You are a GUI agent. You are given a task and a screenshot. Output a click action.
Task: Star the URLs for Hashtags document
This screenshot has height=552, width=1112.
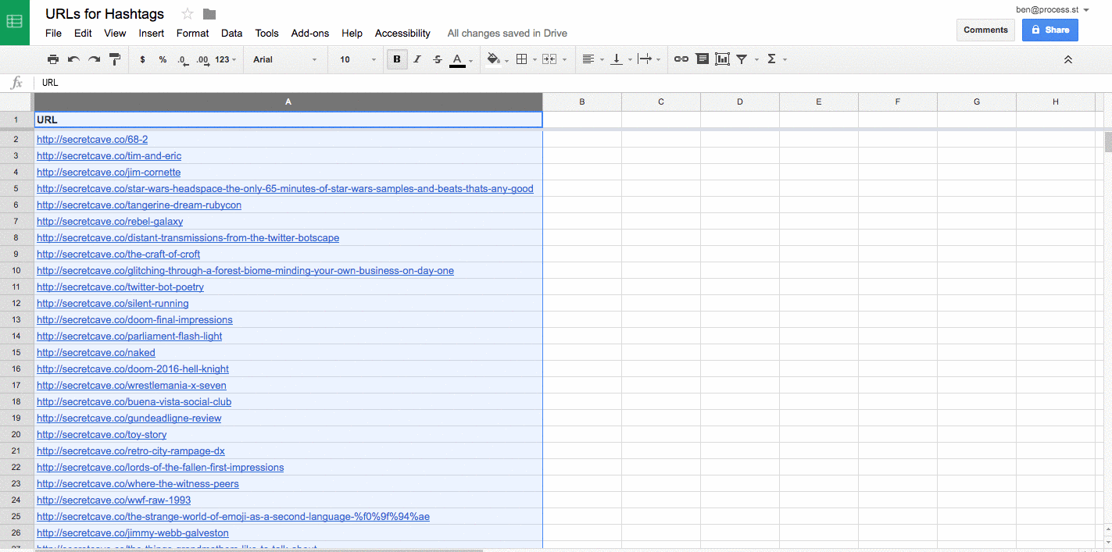[188, 13]
